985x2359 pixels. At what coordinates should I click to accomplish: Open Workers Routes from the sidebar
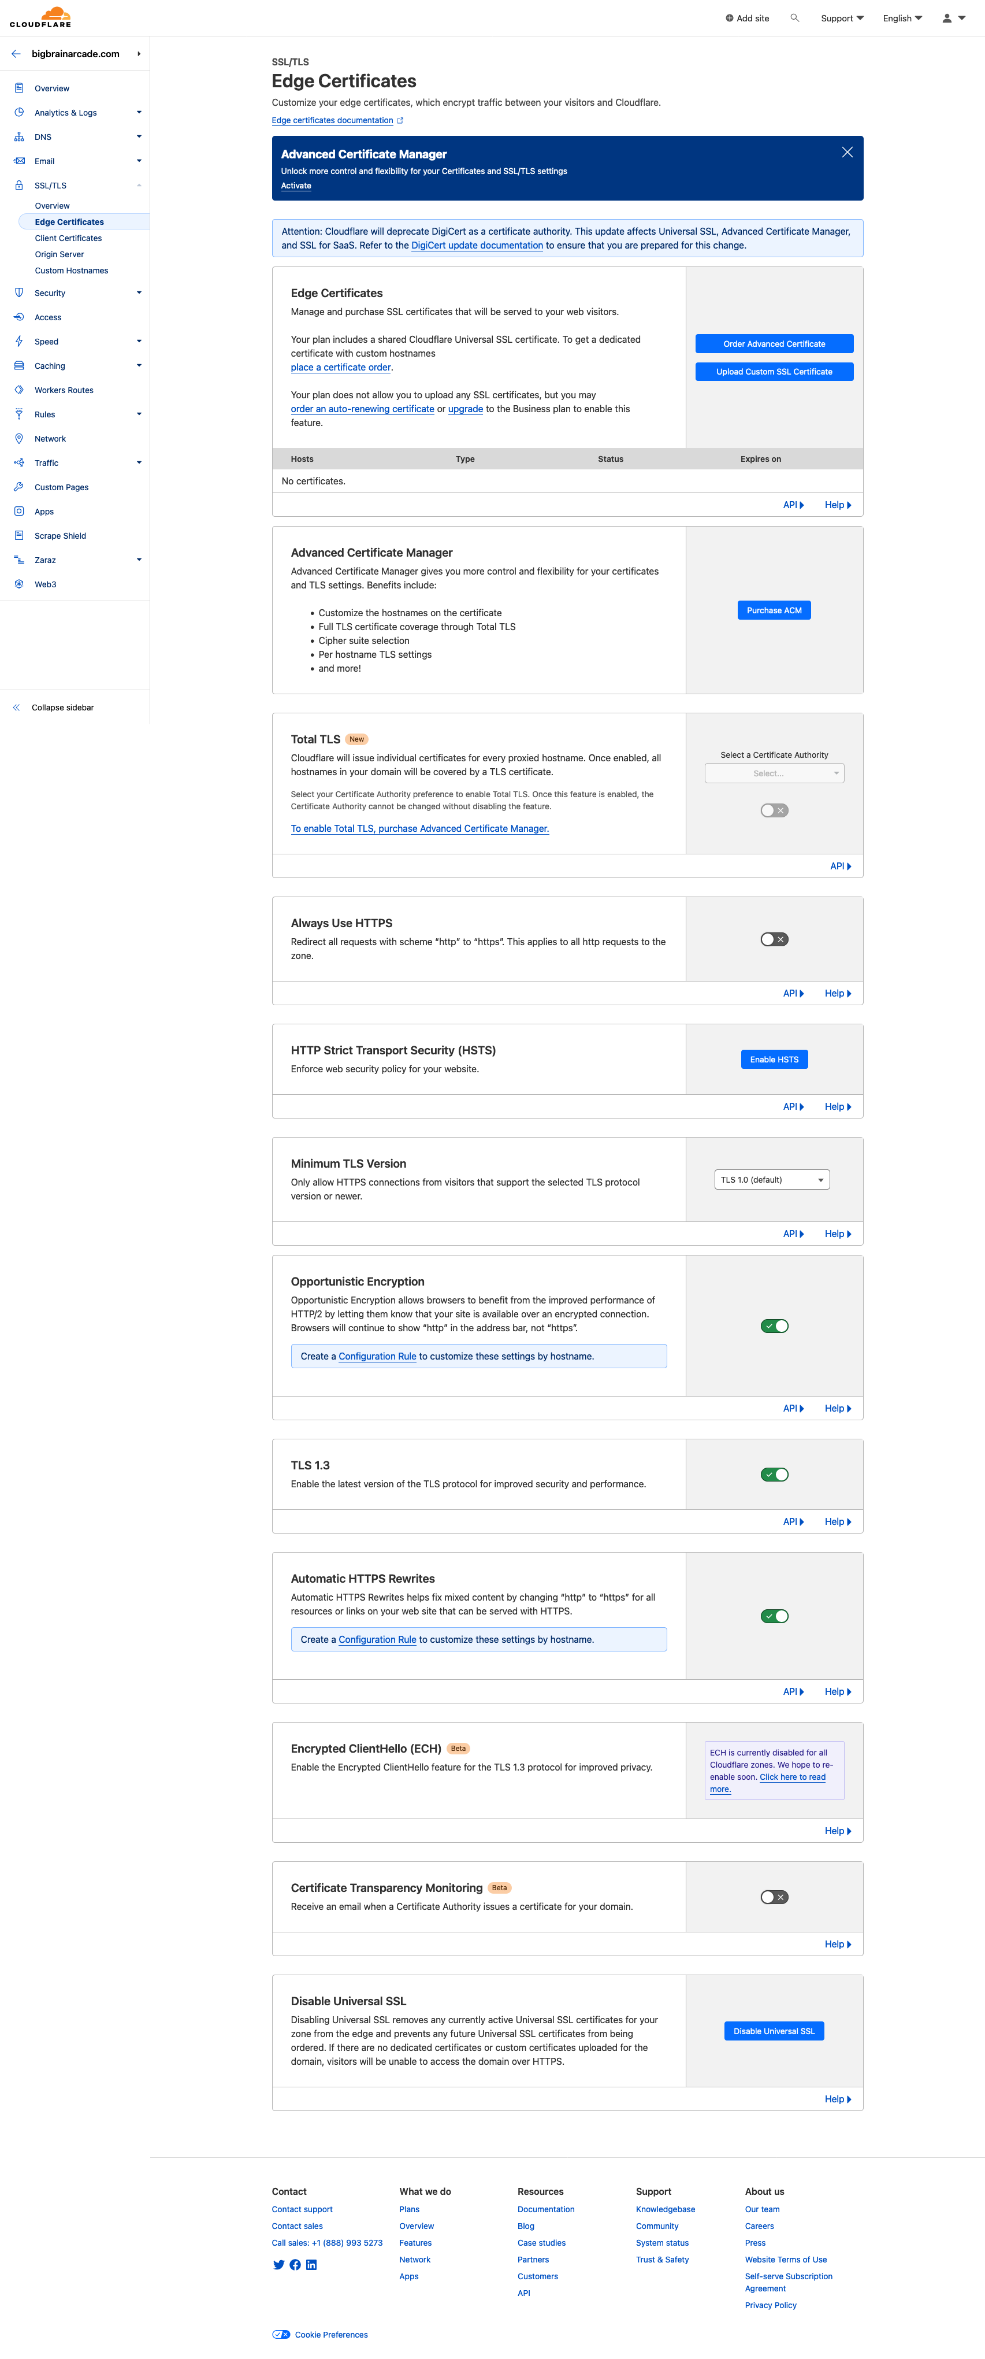coord(63,389)
